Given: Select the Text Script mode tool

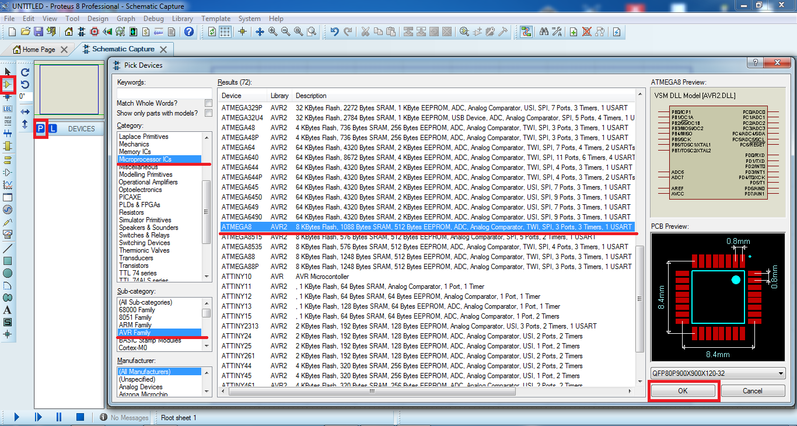Looking at the screenshot, I should pos(8,121).
